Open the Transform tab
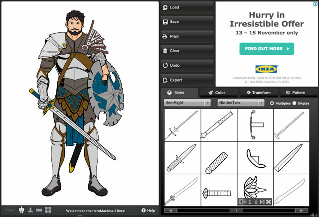 pyautogui.click(x=259, y=93)
